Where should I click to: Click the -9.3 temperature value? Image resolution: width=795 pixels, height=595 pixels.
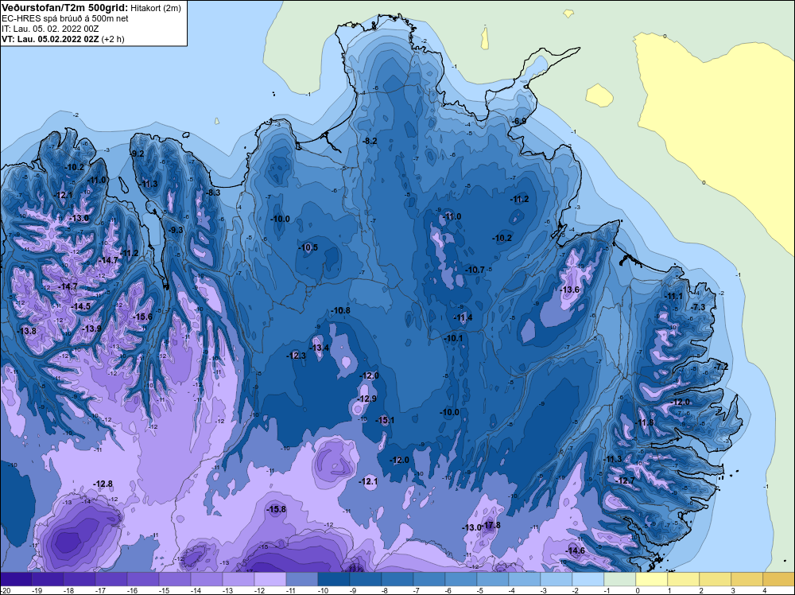coord(176,230)
